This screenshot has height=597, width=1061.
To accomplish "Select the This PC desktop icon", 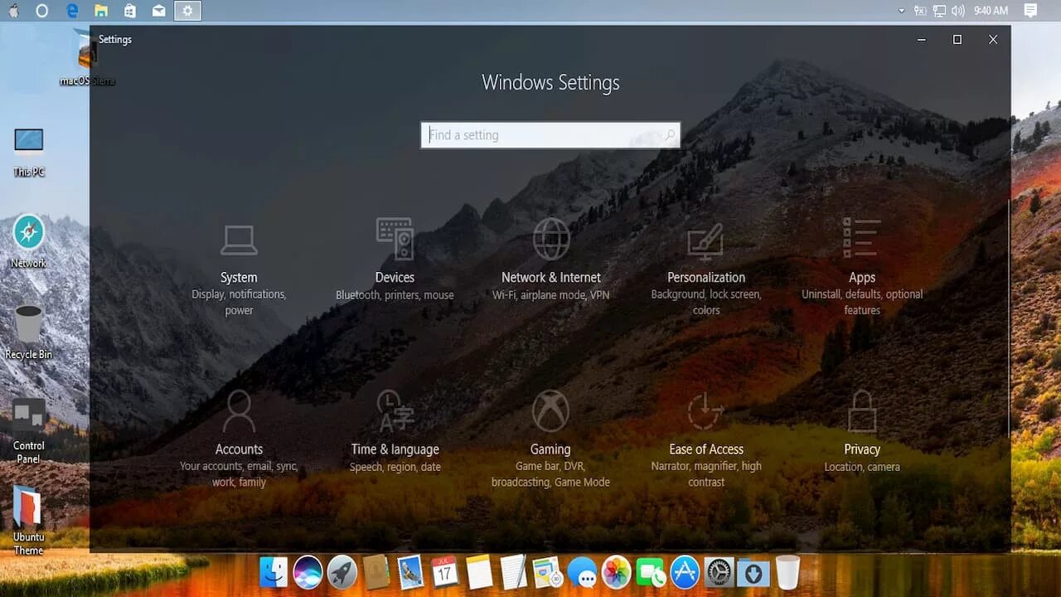I will tap(29, 152).
